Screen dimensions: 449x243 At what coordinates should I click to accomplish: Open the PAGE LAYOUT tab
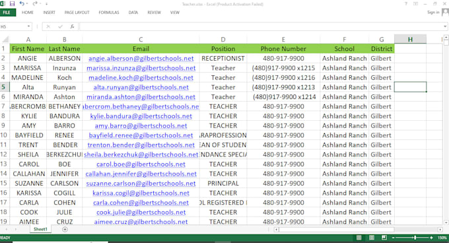77,13
